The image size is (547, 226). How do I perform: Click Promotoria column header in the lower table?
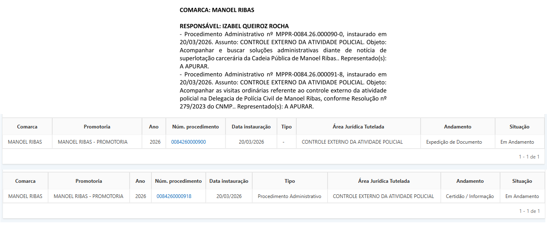(x=88, y=181)
